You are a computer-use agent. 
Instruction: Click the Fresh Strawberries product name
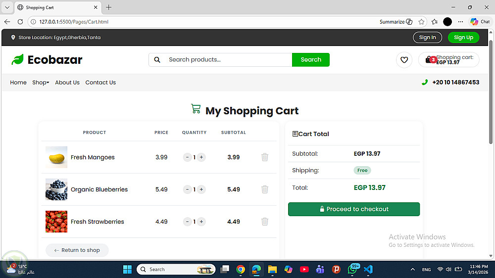click(97, 222)
